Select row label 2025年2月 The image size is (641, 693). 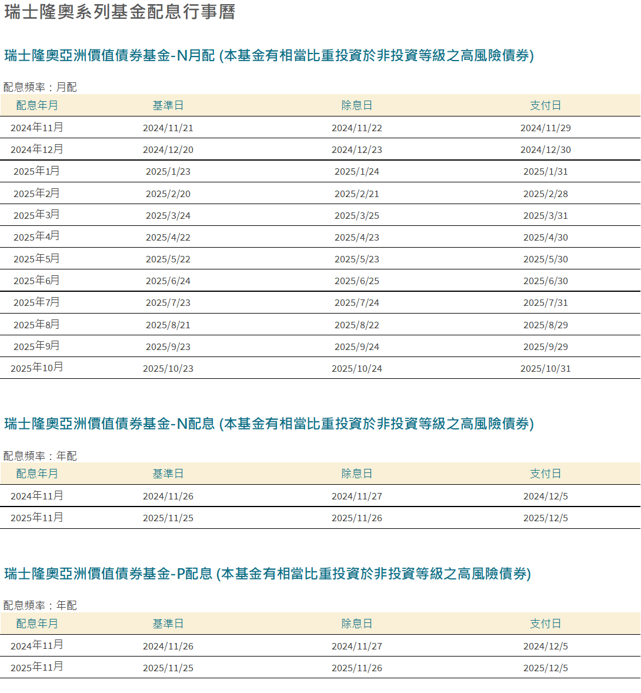[x=36, y=194]
